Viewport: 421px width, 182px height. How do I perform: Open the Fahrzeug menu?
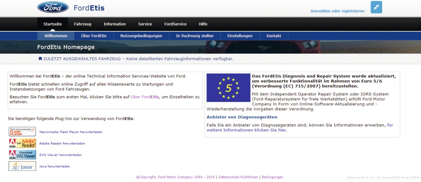(x=83, y=24)
